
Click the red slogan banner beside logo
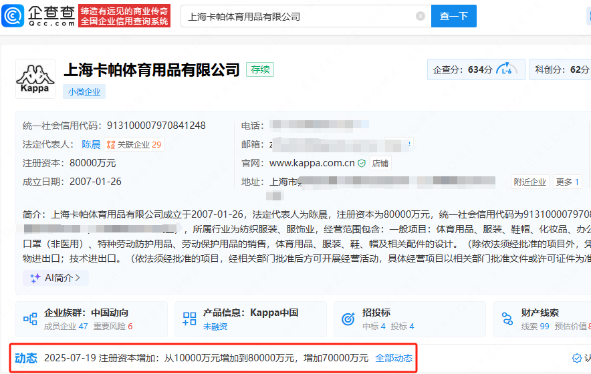click(124, 16)
